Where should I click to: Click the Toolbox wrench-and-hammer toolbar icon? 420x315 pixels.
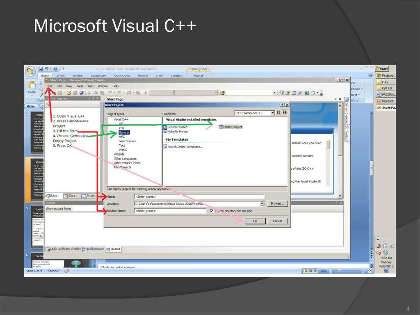[300, 93]
